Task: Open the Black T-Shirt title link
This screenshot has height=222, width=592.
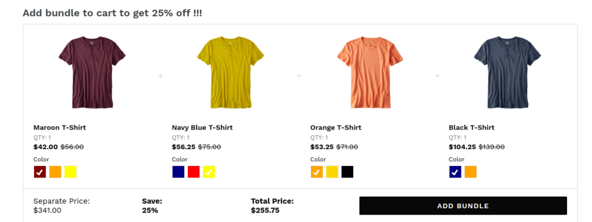Action: pyautogui.click(x=472, y=128)
